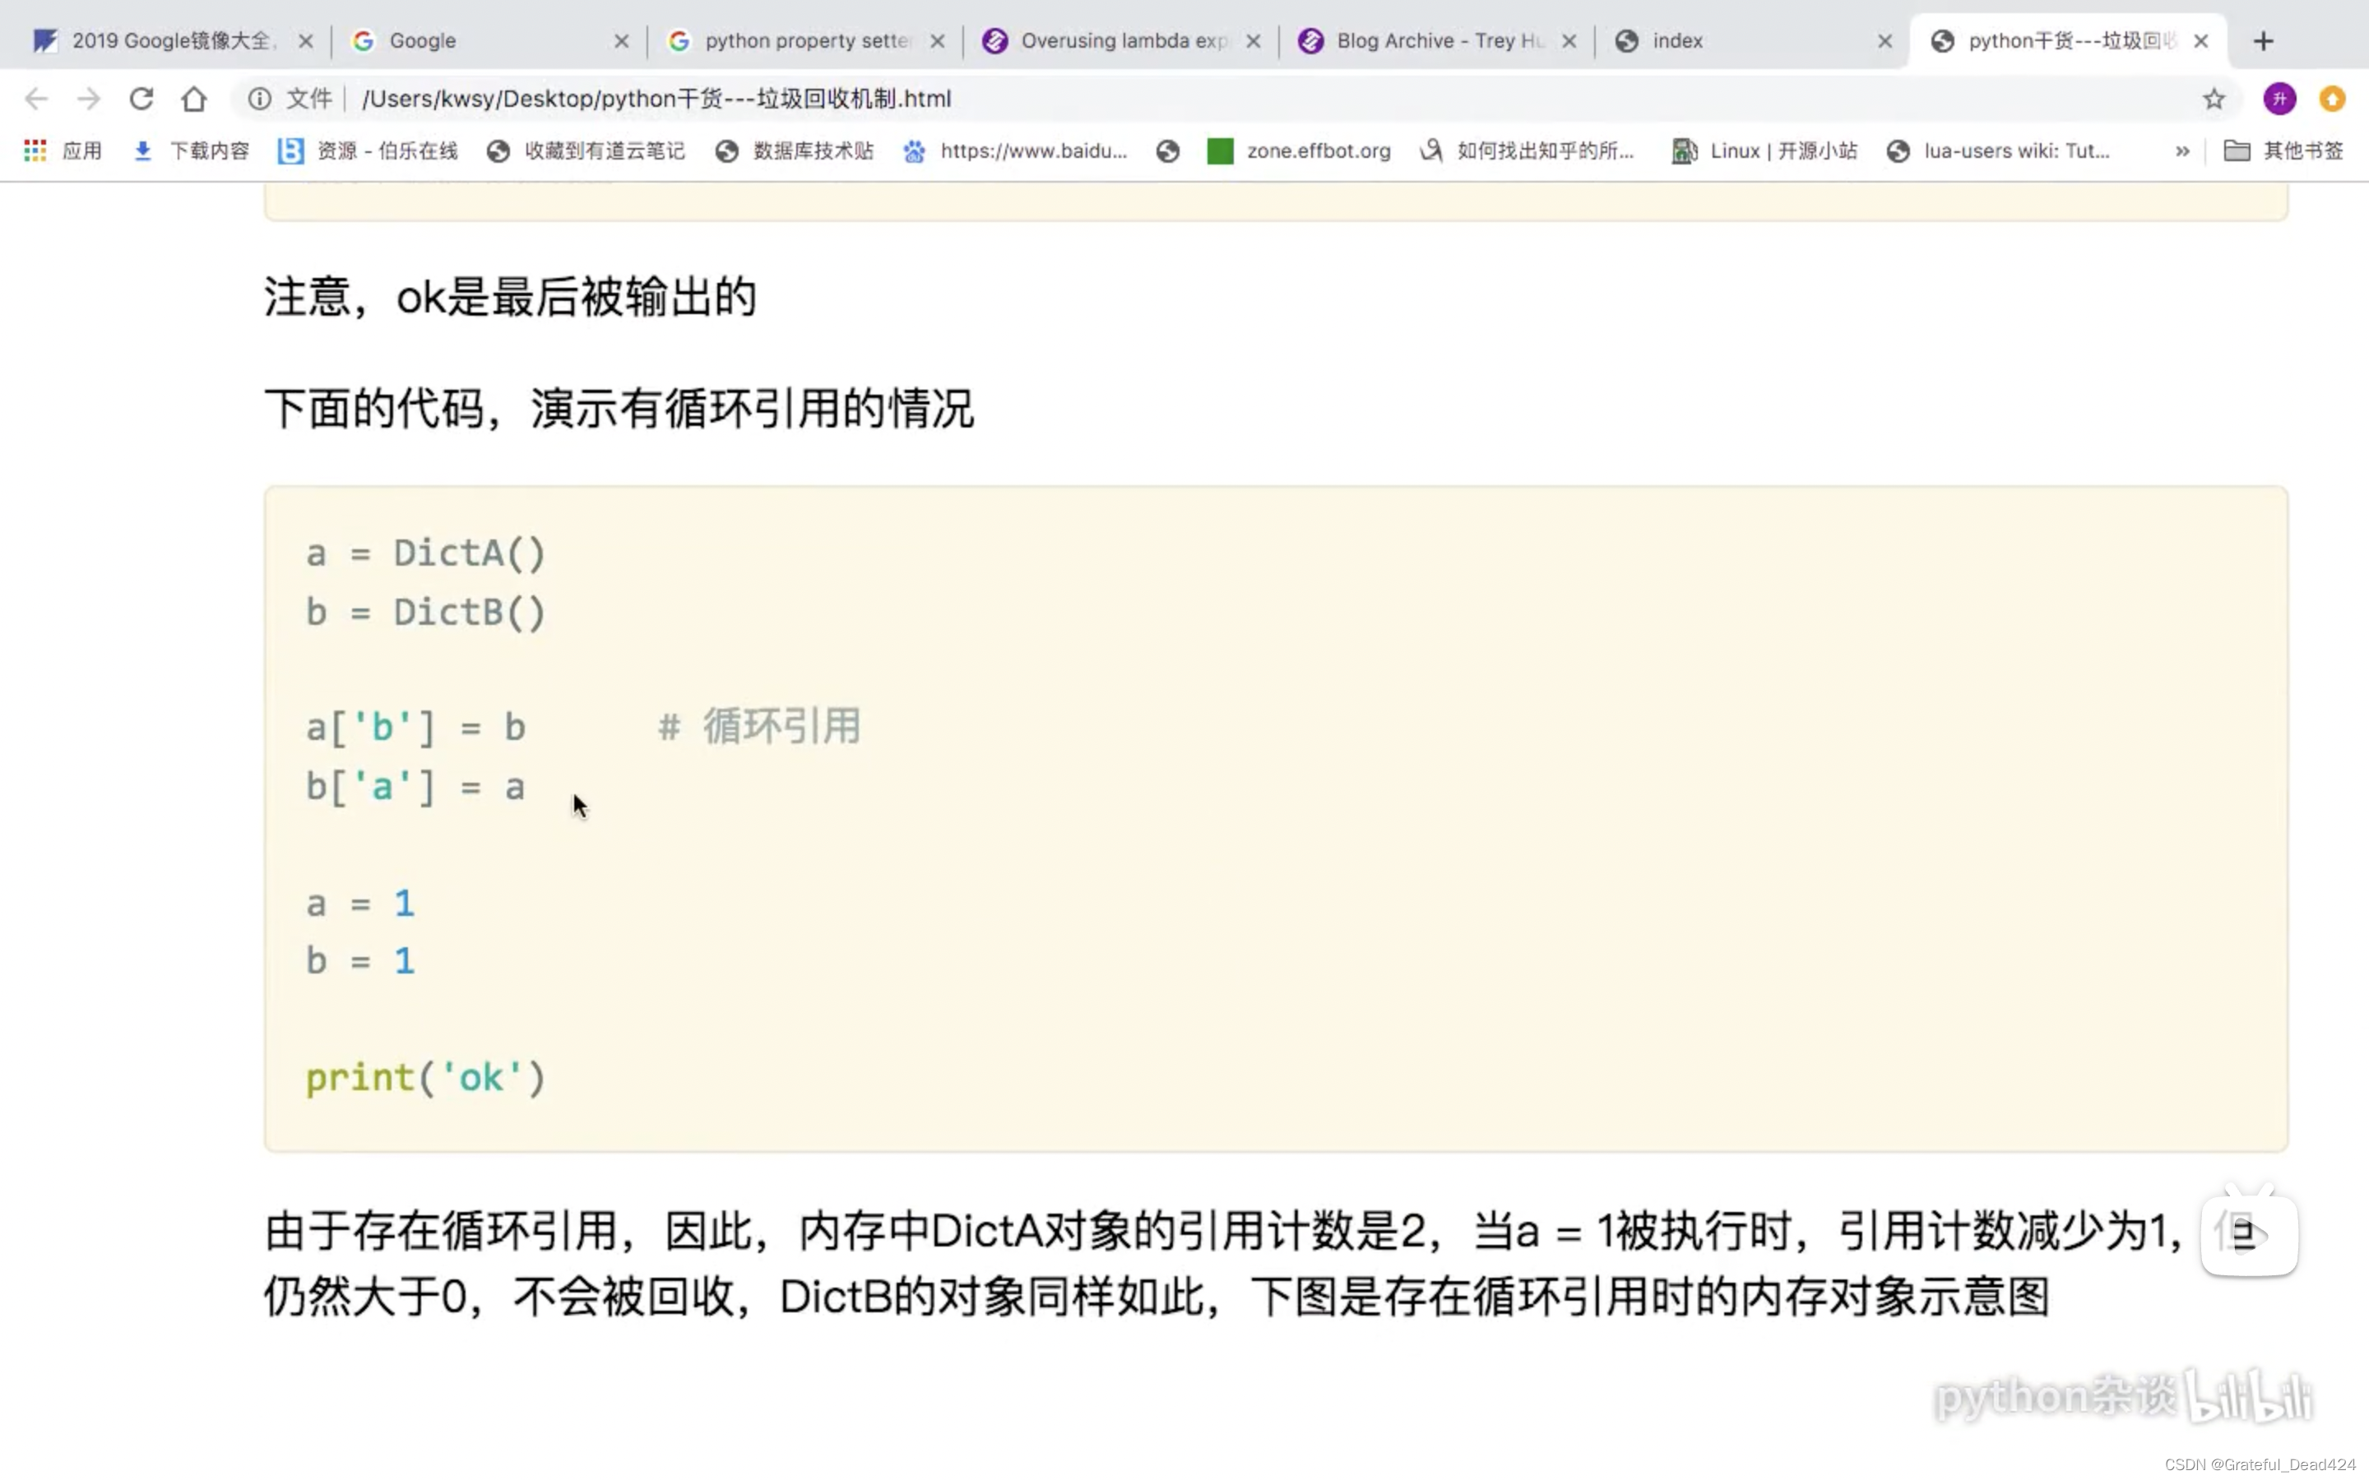Switch to the index tab
This screenshot has width=2369, height=1480.
coord(1752,40)
